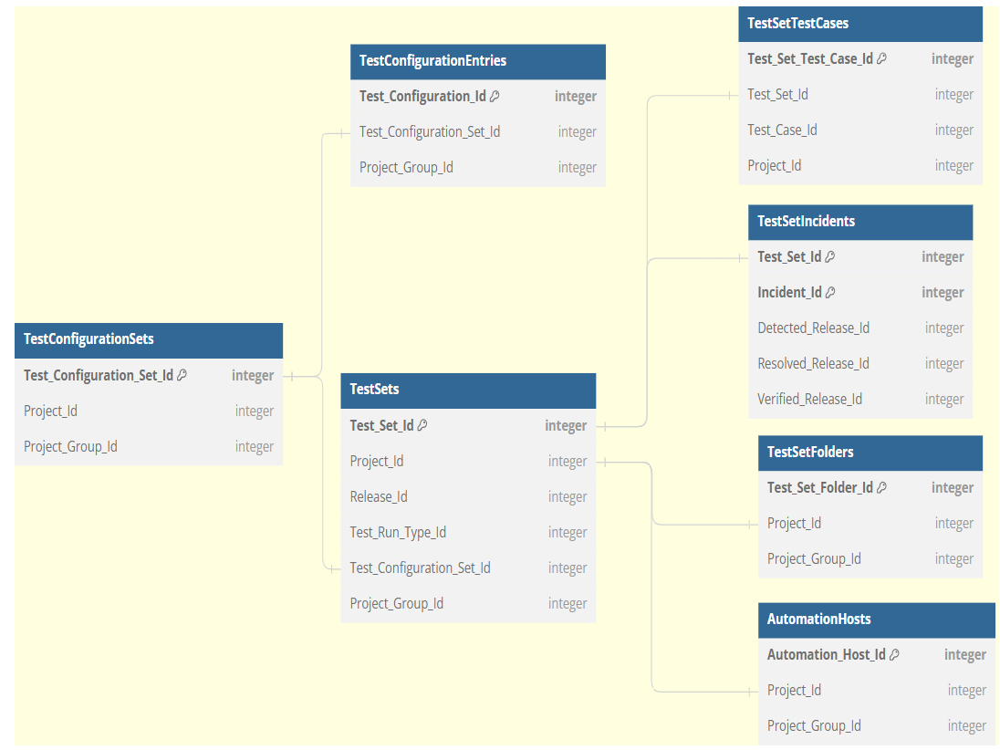1000x750 pixels.
Task: Click key icon beside Automation_Host_Id
Action: tap(894, 654)
